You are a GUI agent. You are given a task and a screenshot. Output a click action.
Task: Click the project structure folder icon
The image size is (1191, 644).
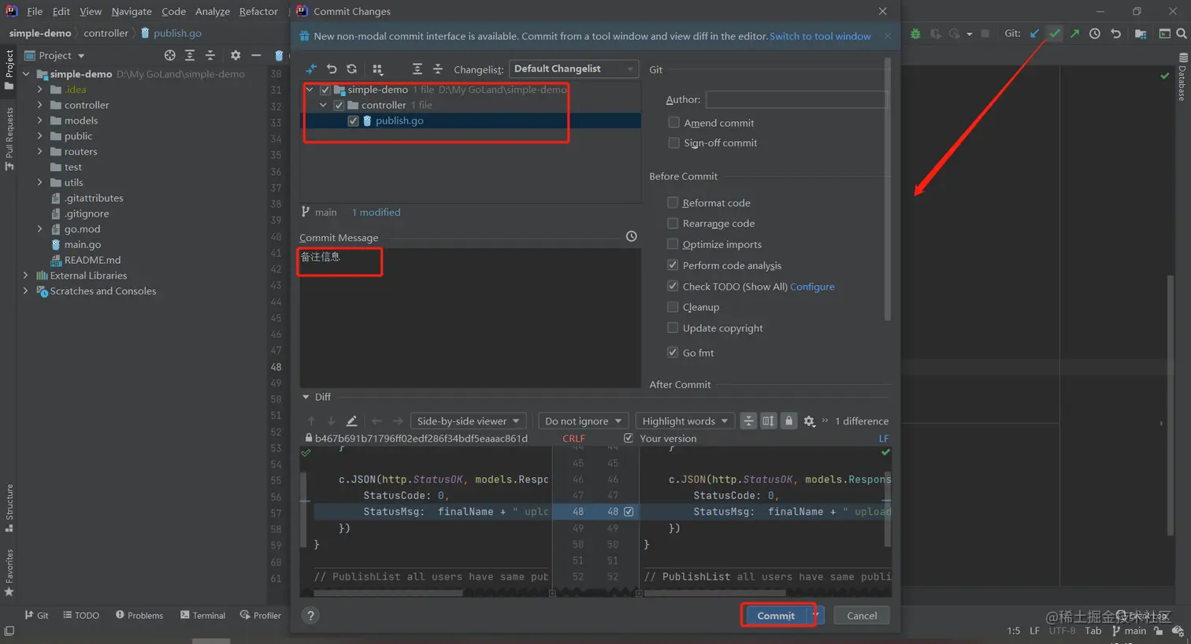1141,34
